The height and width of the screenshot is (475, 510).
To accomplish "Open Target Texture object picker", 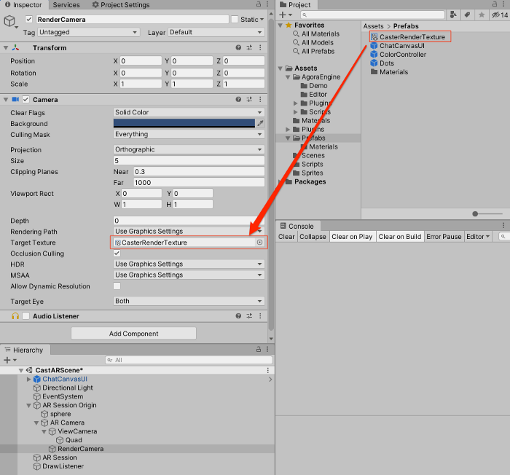I will [x=259, y=243].
